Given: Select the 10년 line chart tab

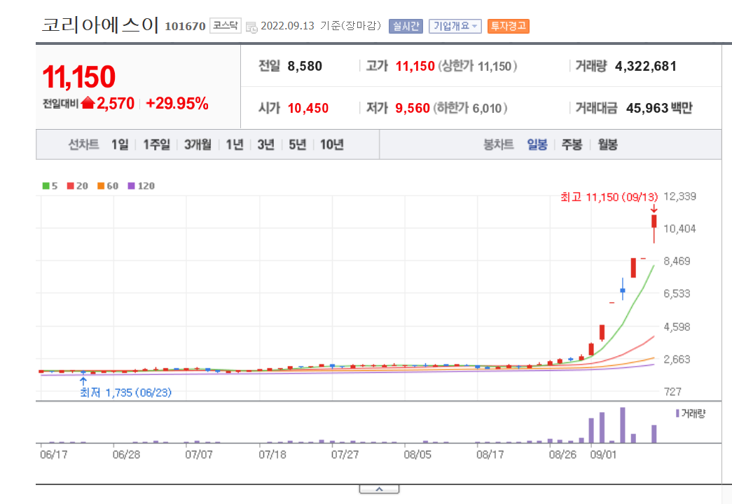Looking at the screenshot, I should 331,145.
